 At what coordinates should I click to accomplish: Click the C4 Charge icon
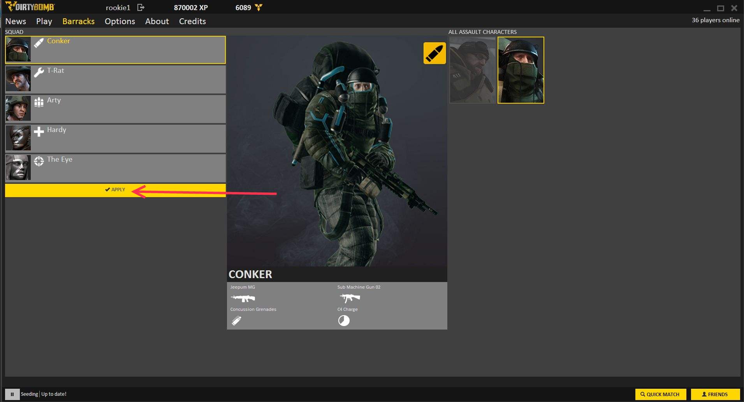point(344,321)
